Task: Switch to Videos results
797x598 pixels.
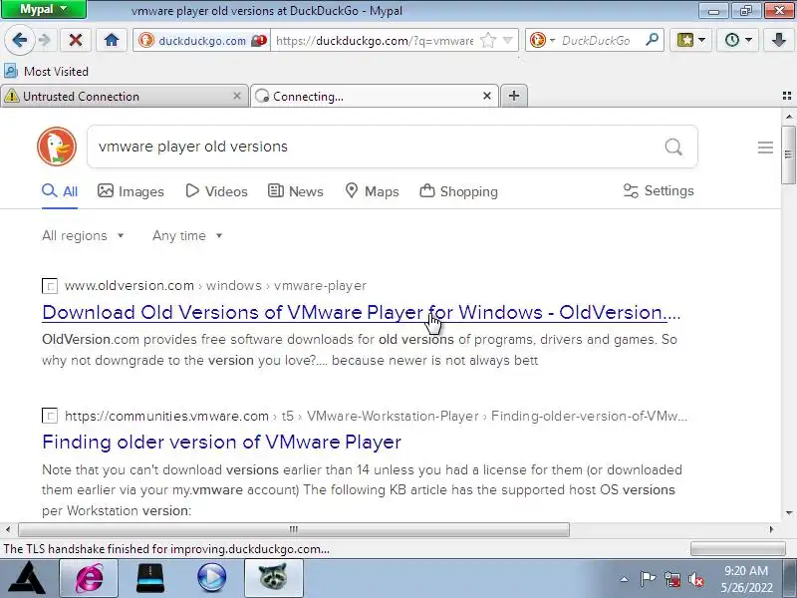Action: tap(216, 191)
